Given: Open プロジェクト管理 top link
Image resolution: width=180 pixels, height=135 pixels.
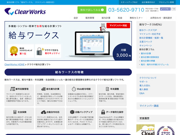Looking at the screenshot, I should [166, 2].
